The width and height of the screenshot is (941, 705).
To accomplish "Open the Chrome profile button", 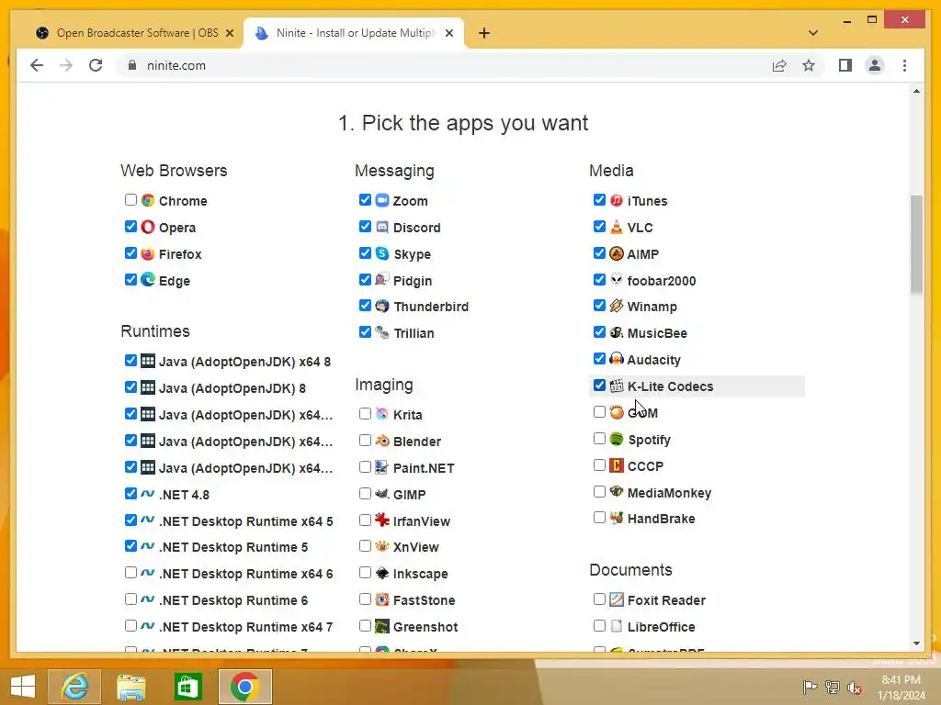I will pyautogui.click(x=875, y=65).
